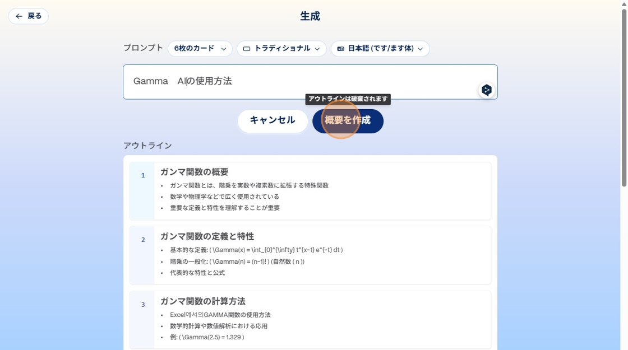Open the トラディショナル format dropdown

281,48
